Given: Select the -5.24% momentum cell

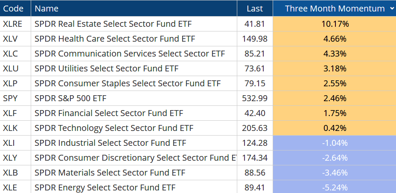Looking at the screenshot, I should click(335, 187).
